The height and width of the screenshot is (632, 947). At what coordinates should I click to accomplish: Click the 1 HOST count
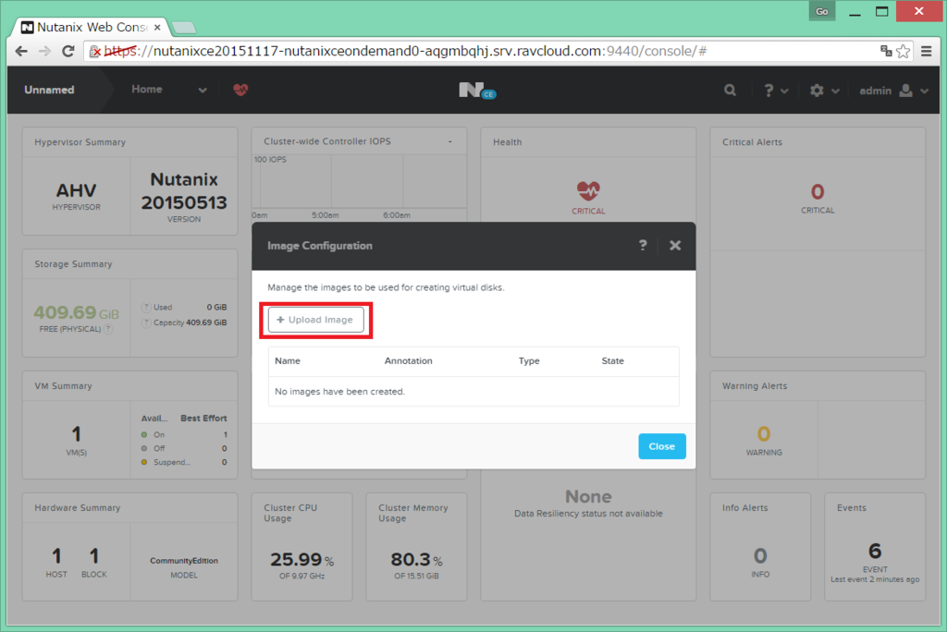point(56,555)
